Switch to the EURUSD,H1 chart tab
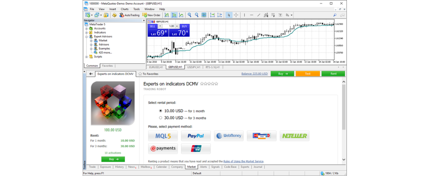This screenshot has width=440, height=176. [x=156, y=67]
